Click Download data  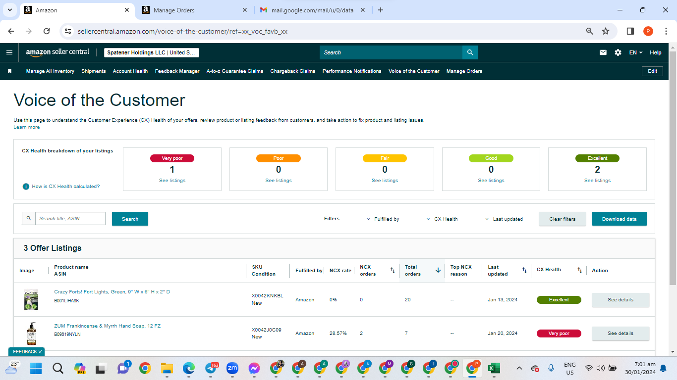coord(620,219)
